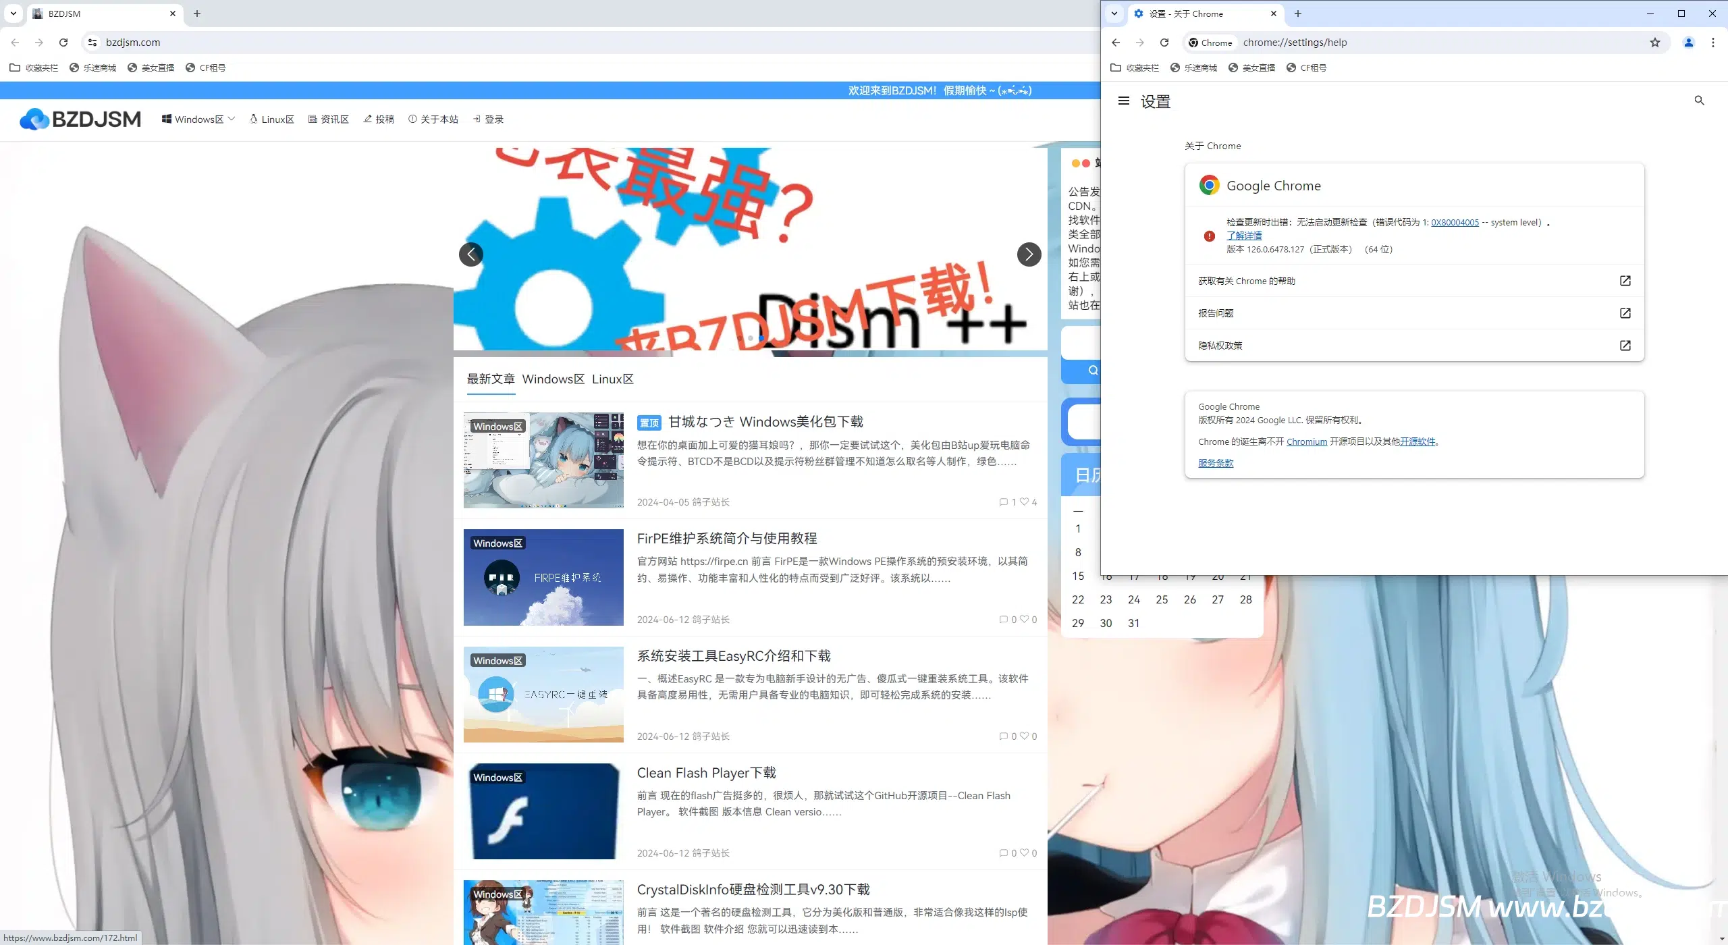Click the BZDJSM site logo

coord(80,119)
